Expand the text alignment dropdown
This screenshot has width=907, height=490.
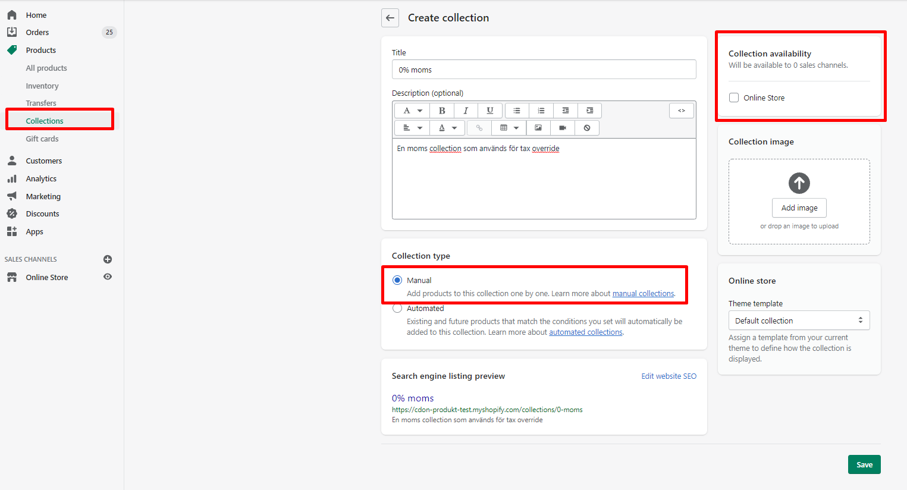(x=412, y=128)
